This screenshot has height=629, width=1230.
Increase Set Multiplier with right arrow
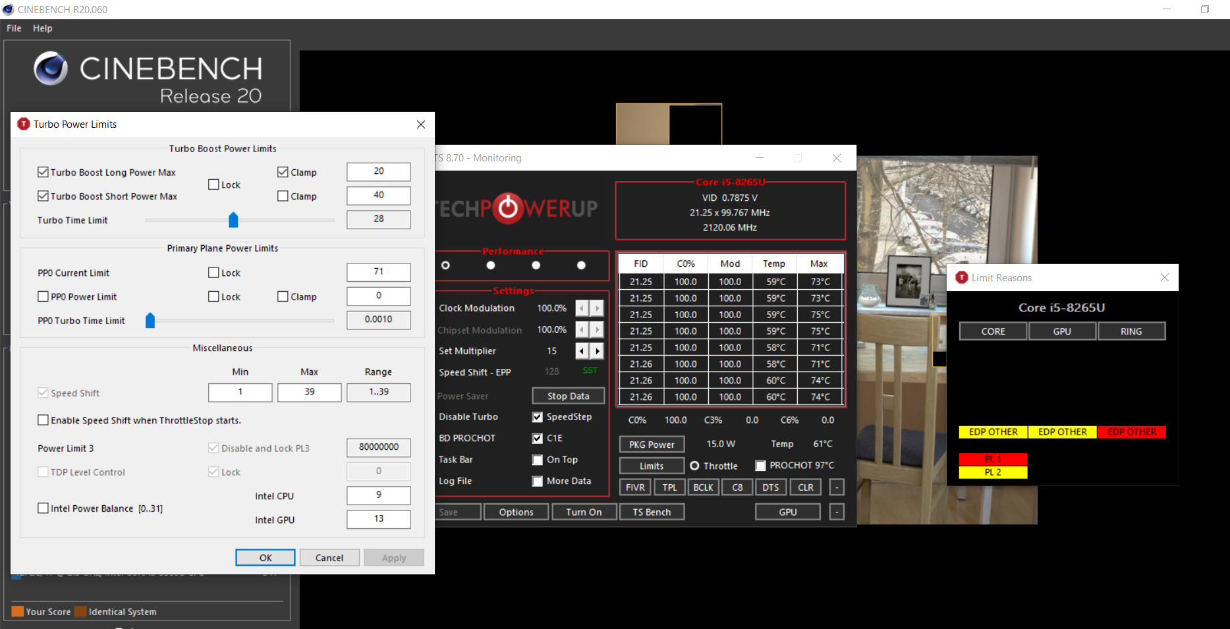pos(597,351)
